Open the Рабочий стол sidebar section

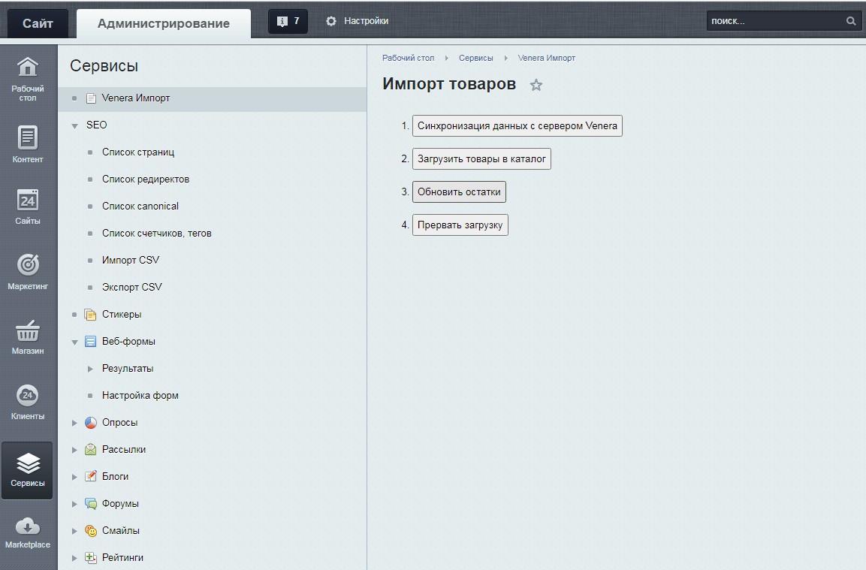point(28,79)
